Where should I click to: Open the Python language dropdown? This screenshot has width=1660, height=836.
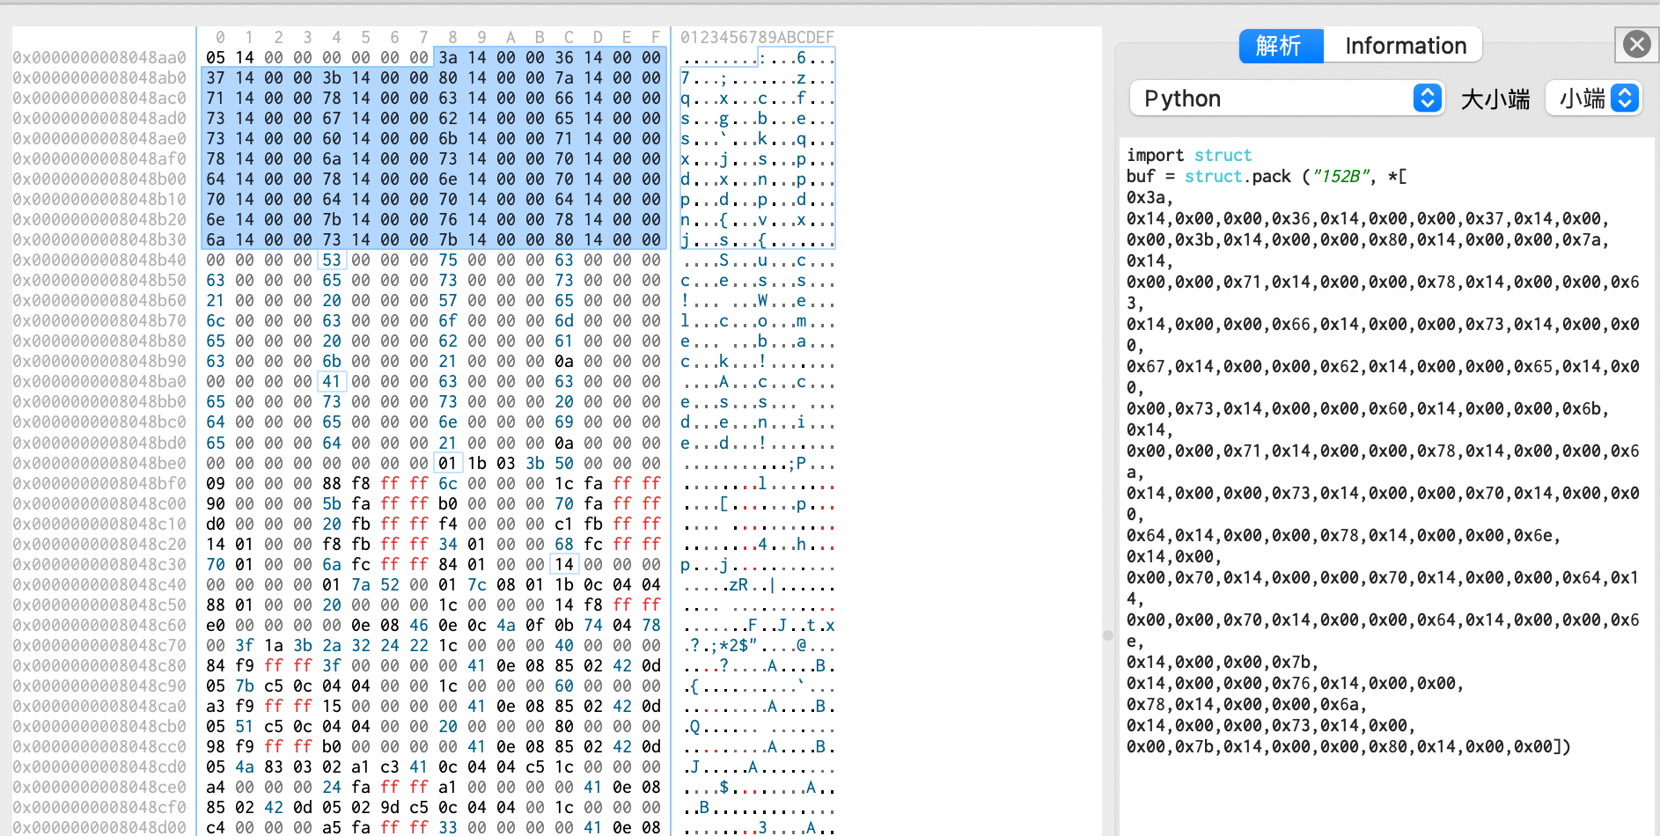[x=1285, y=99]
